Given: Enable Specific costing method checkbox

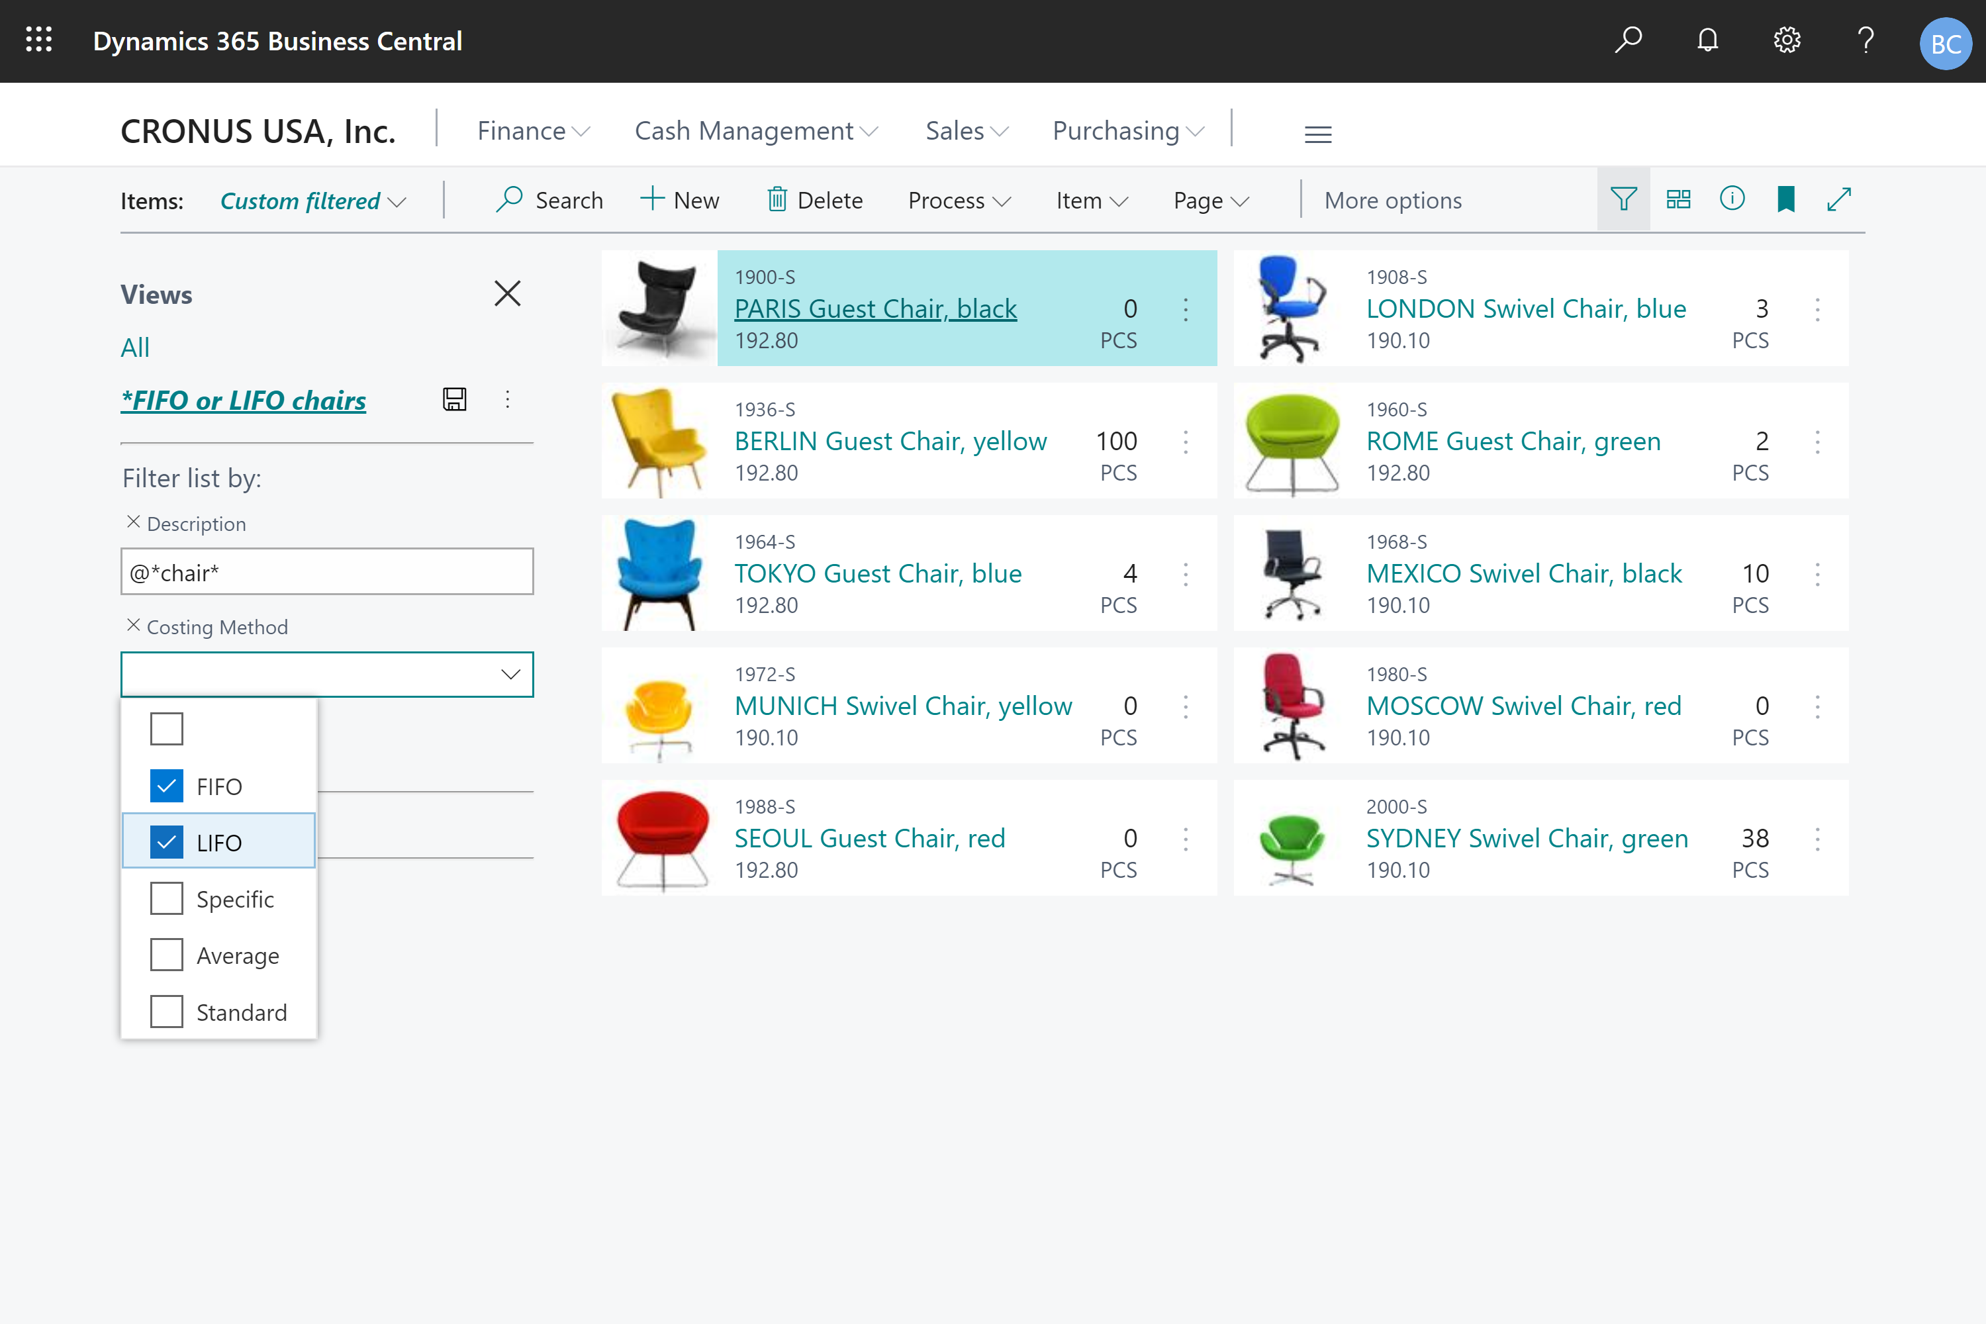Looking at the screenshot, I should point(165,898).
